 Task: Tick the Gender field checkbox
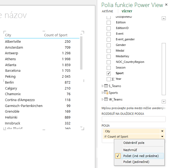109,45
